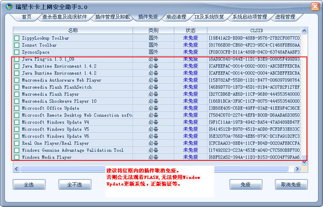
Task: Select the Java Plug-in 1.3.1_09 row name
Action: (x=48, y=59)
